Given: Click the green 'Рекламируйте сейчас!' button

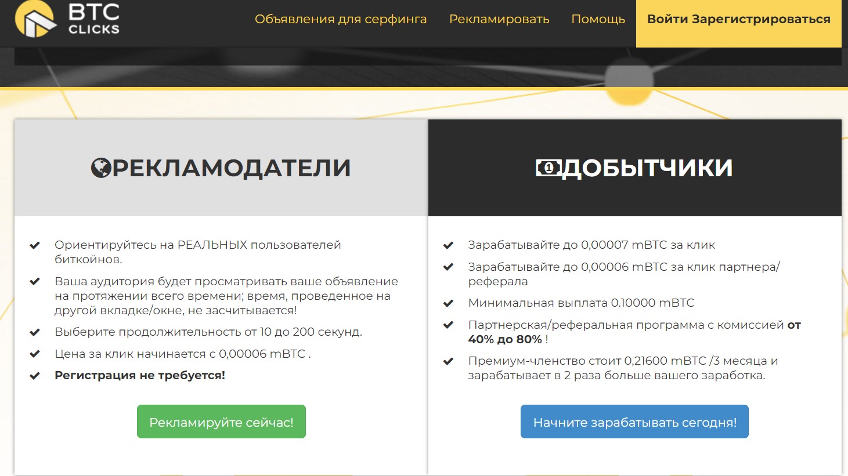Looking at the screenshot, I should [x=221, y=422].
